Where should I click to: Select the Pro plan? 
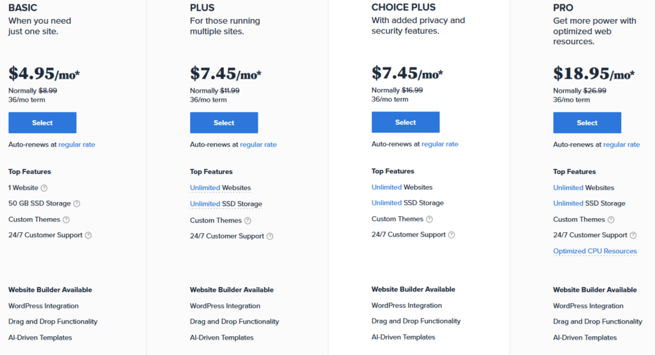click(x=587, y=123)
